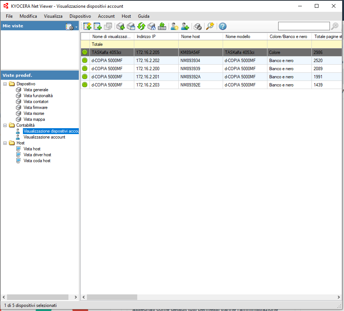
Task: Sort by Nome di visualizzazione column header
Action: 112,37
